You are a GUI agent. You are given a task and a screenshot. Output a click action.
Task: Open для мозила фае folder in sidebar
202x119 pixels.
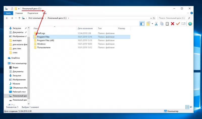pyautogui.click(x=18, y=44)
